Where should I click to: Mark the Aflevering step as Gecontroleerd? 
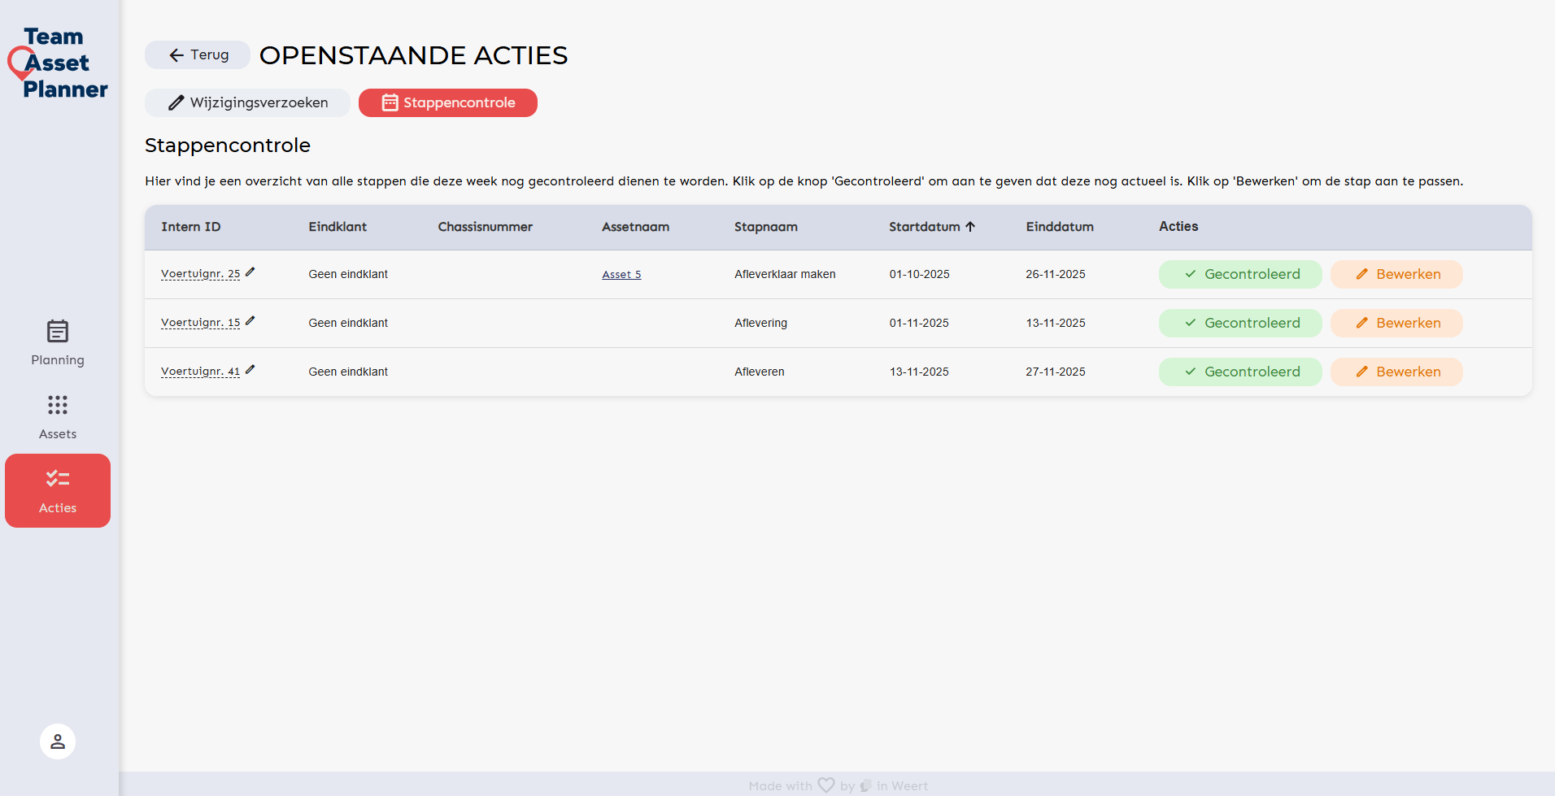tap(1239, 323)
